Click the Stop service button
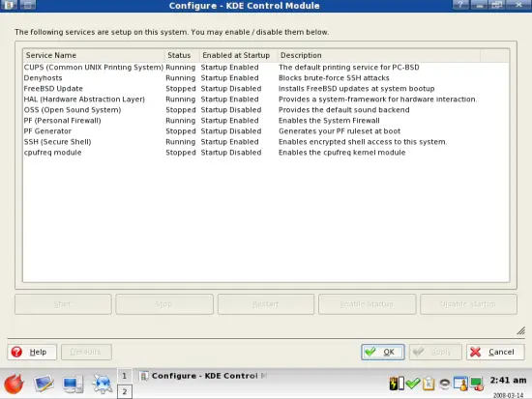The image size is (532, 399). coord(164,304)
